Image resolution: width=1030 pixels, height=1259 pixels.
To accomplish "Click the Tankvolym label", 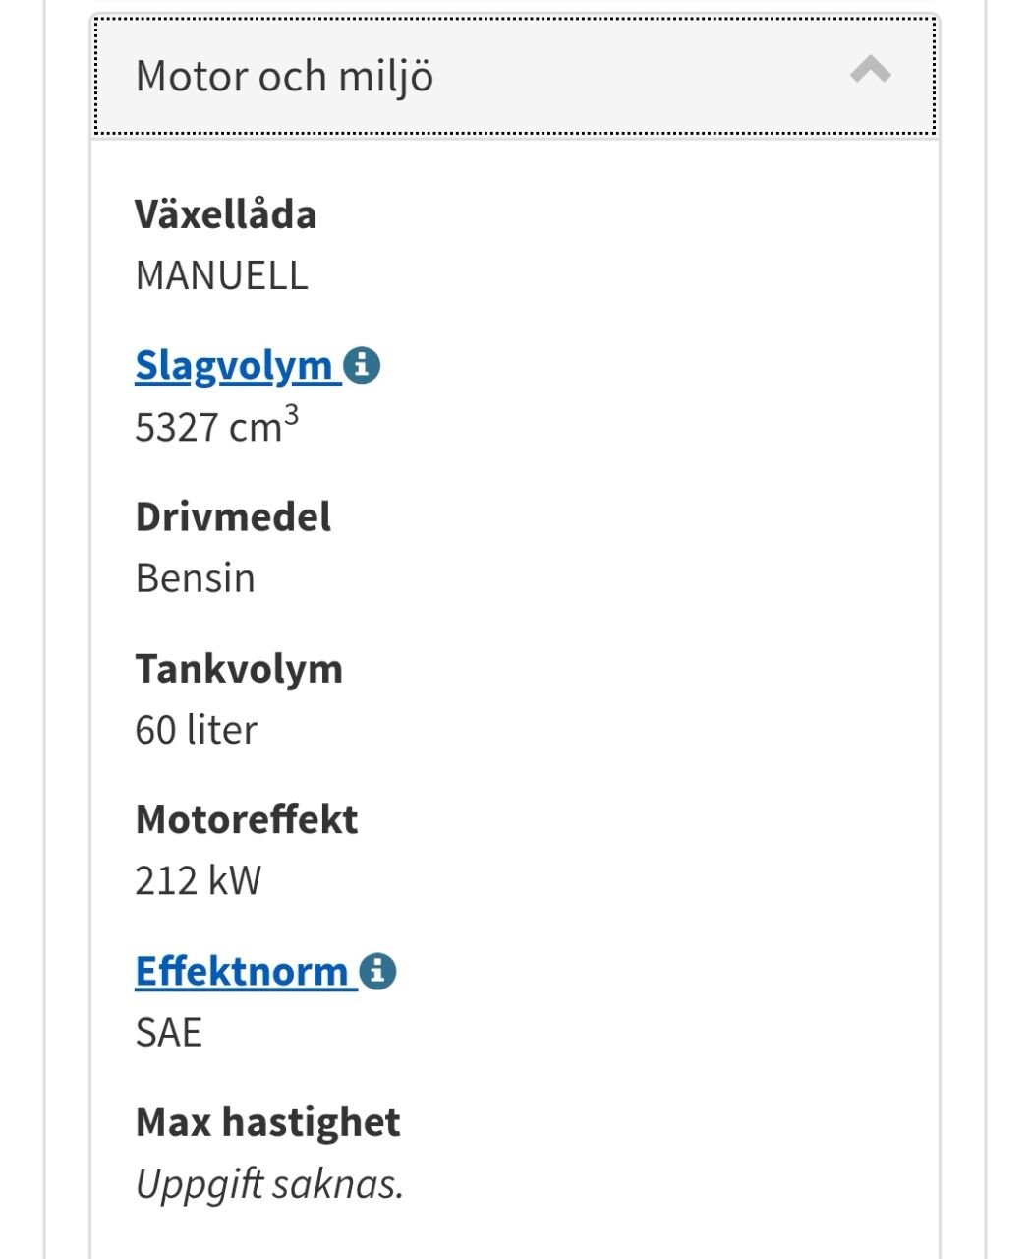I will coord(239,669).
